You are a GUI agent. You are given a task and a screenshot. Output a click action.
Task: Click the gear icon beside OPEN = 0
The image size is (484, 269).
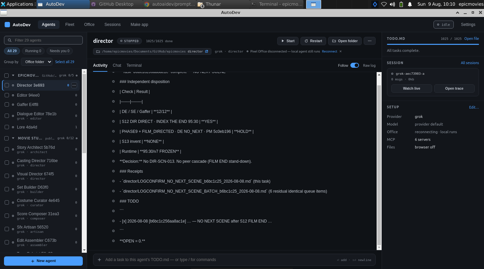[113, 241]
